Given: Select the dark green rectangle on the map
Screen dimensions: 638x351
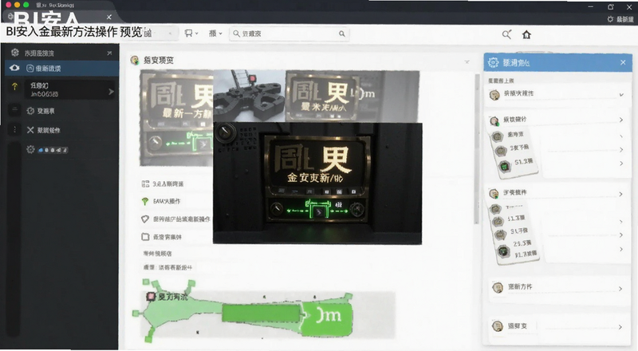Looking at the screenshot, I should 261,315.
